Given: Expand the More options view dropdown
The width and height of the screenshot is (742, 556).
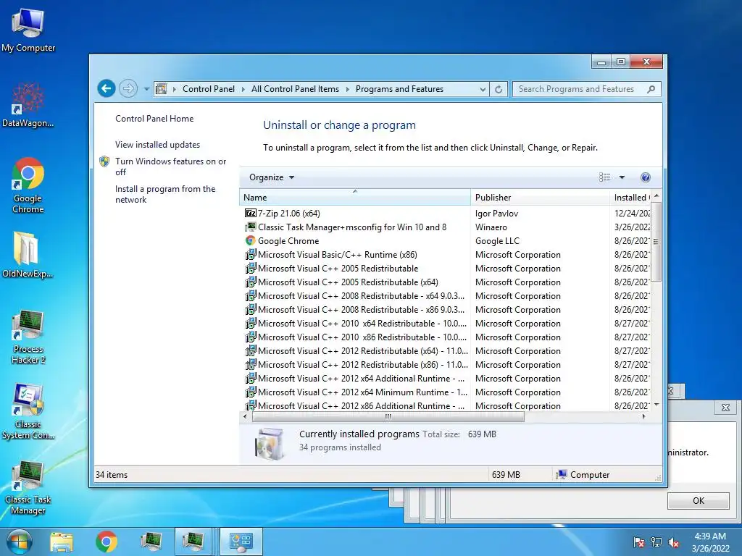Looking at the screenshot, I should tap(622, 177).
